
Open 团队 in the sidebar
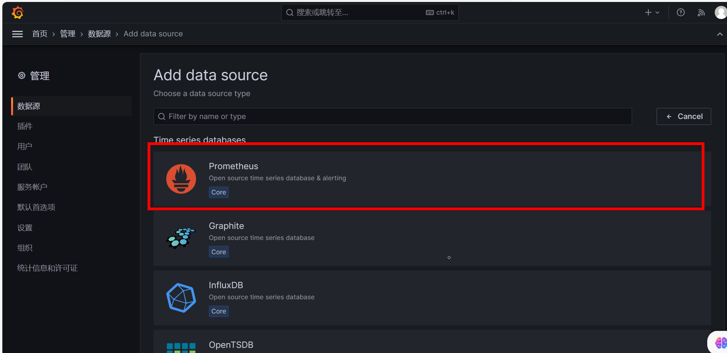(x=25, y=167)
